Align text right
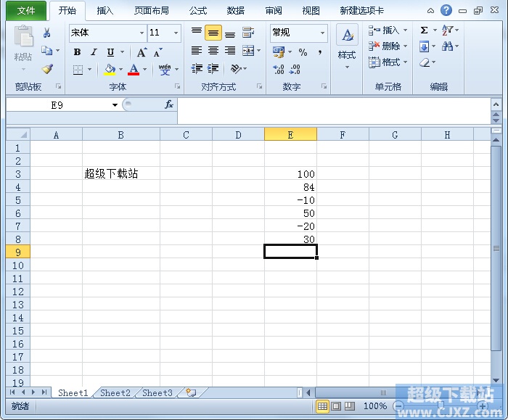The height and width of the screenshot is (420, 508). [230, 51]
